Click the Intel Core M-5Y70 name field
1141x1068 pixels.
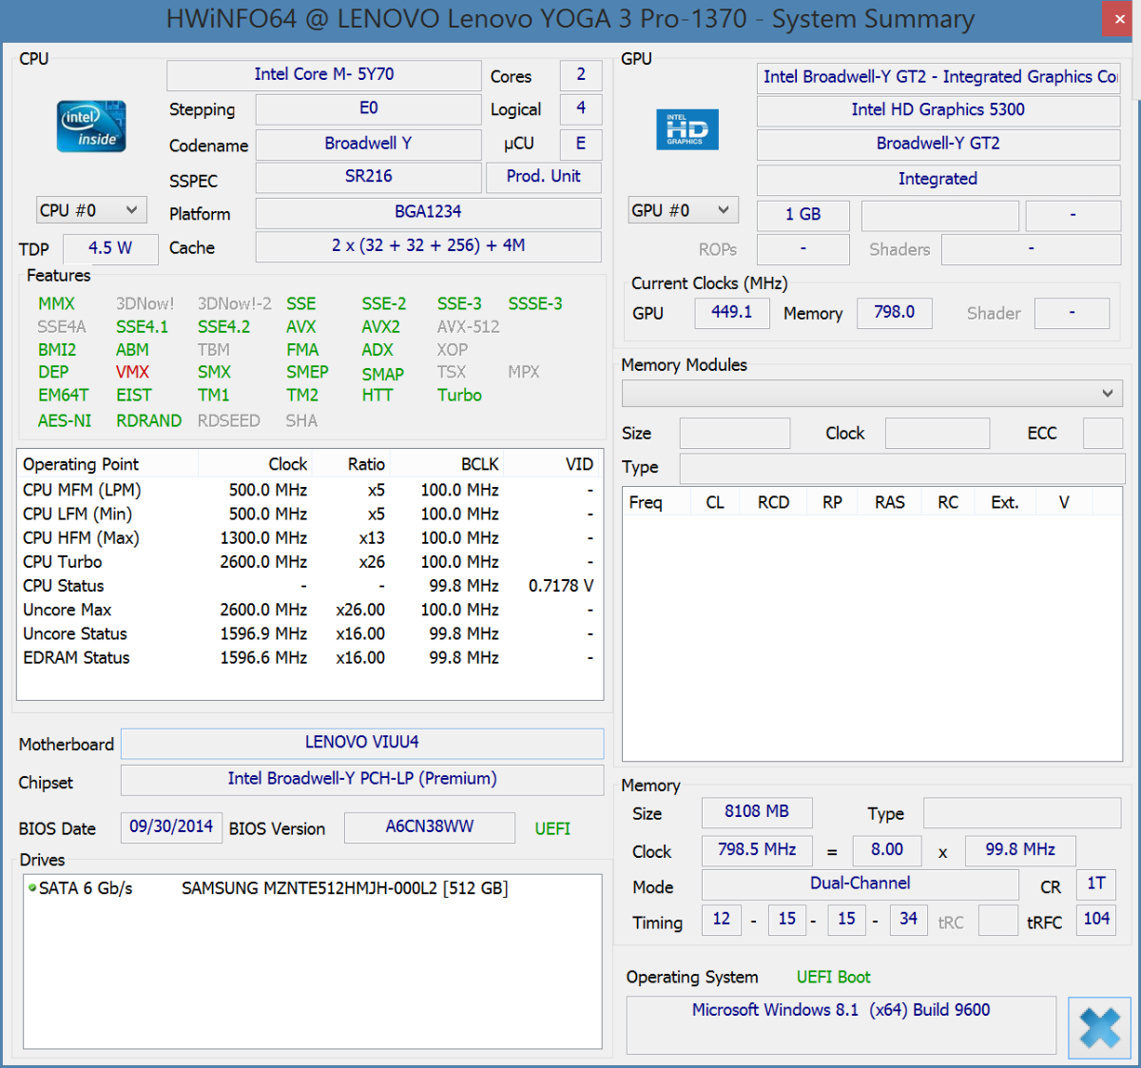(x=324, y=75)
